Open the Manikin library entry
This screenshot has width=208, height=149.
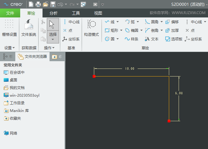(x=16, y=111)
